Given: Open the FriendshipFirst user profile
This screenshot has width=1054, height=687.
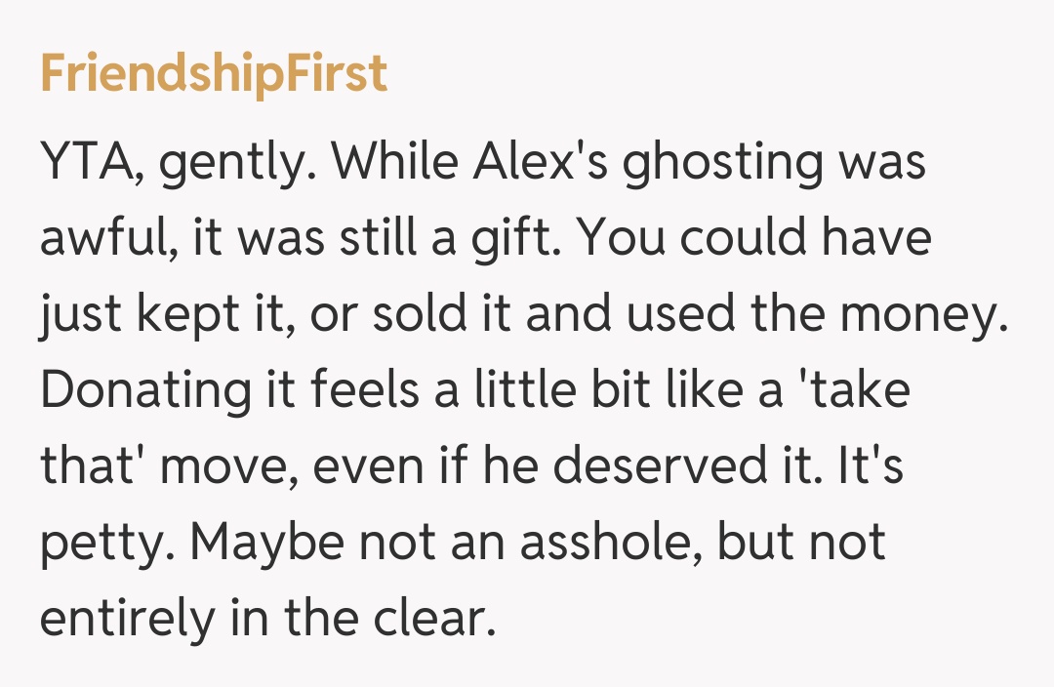Looking at the screenshot, I should click(x=214, y=75).
